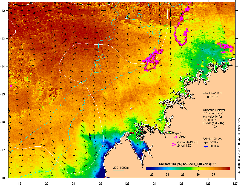Click the '30-80m' depth label
Screen dimensions: 241x186
(214, 146)
